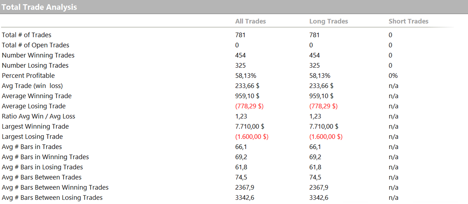Select the Average Winning Trade row label
The height and width of the screenshot is (204, 468).
click(x=37, y=96)
